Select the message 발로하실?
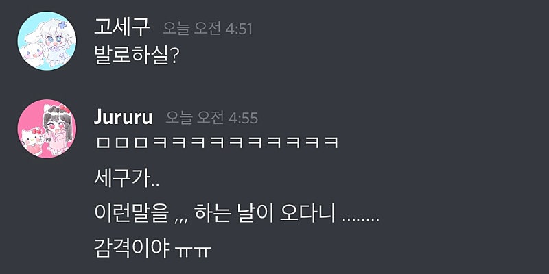Viewport: 549px width, 274px height. tap(137, 55)
